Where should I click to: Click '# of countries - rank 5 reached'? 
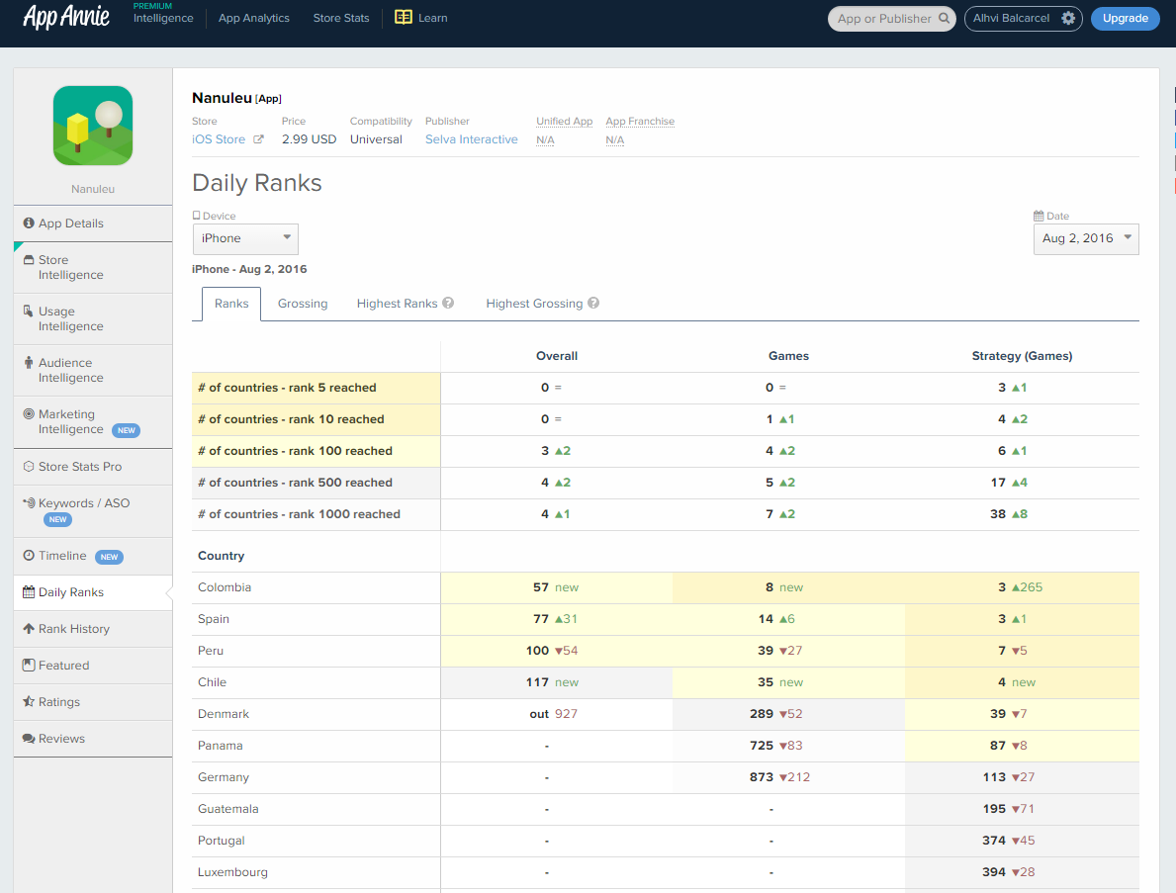coord(287,388)
